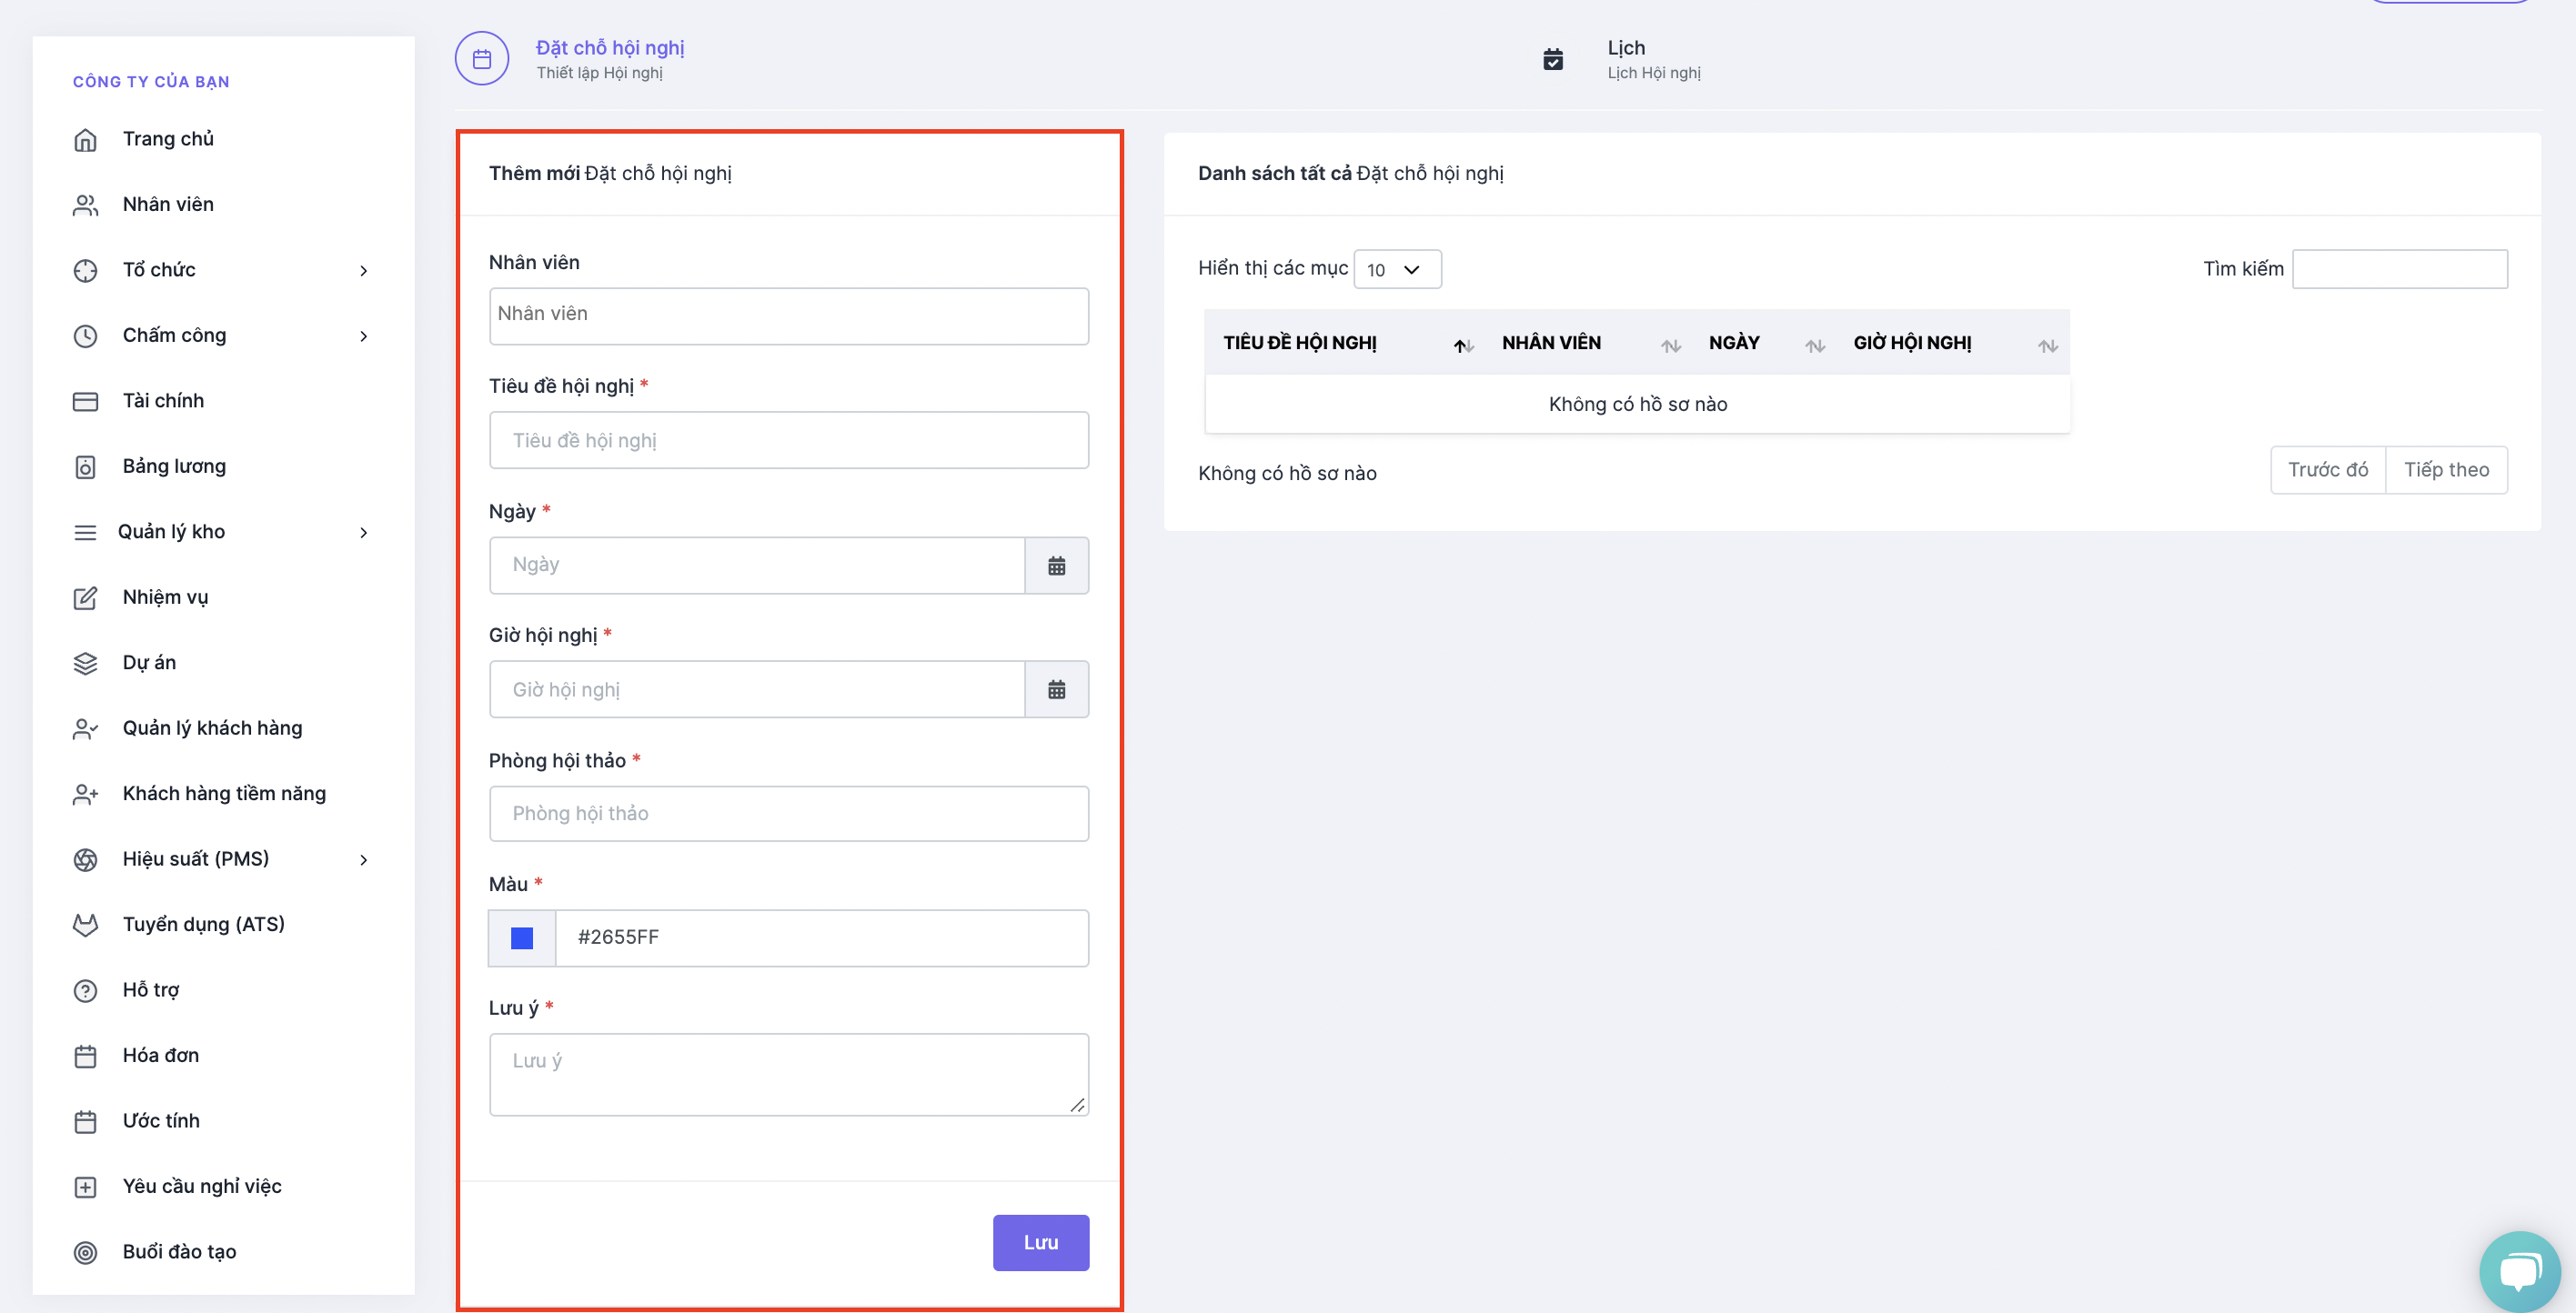Screen dimensions: 2576x1313
Task: Open the picker icon for Giờ hội nghị
Action: pyautogui.click(x=1056, y=689)
